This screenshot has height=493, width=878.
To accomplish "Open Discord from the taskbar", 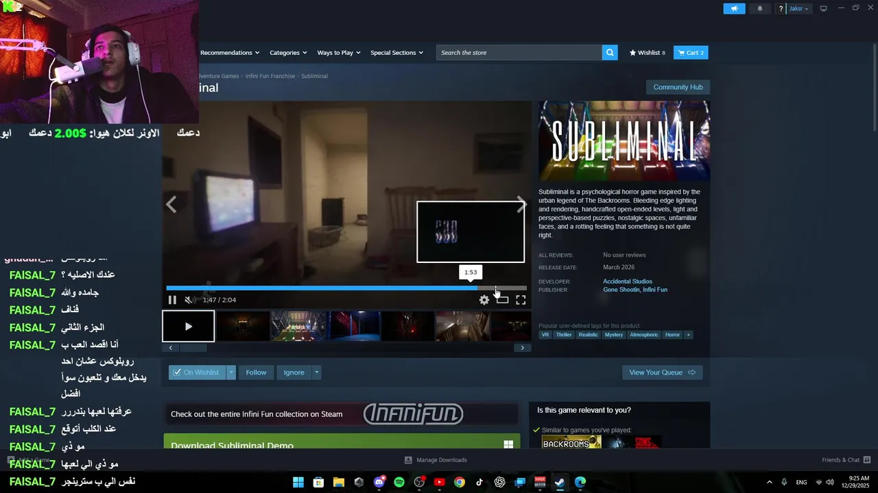I will coord(379,482).
